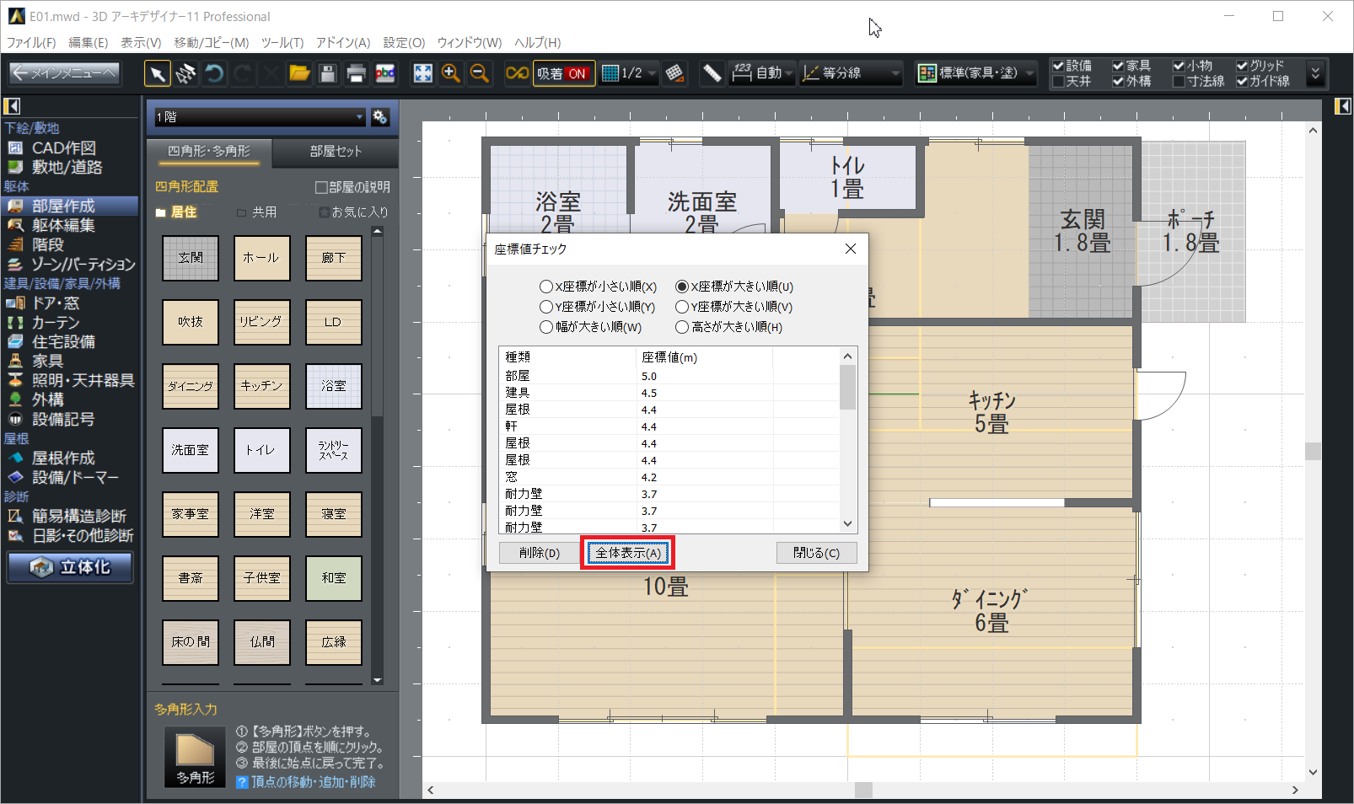Toggle the 天井 display checkbox
Screen dimensions: 1354x804
1058,82
